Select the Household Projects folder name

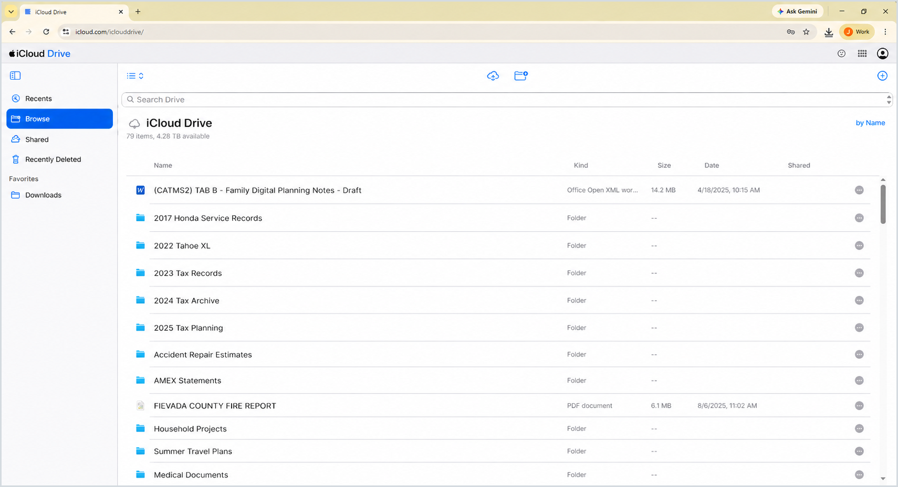pyautogui.click(x=190, y=429)
